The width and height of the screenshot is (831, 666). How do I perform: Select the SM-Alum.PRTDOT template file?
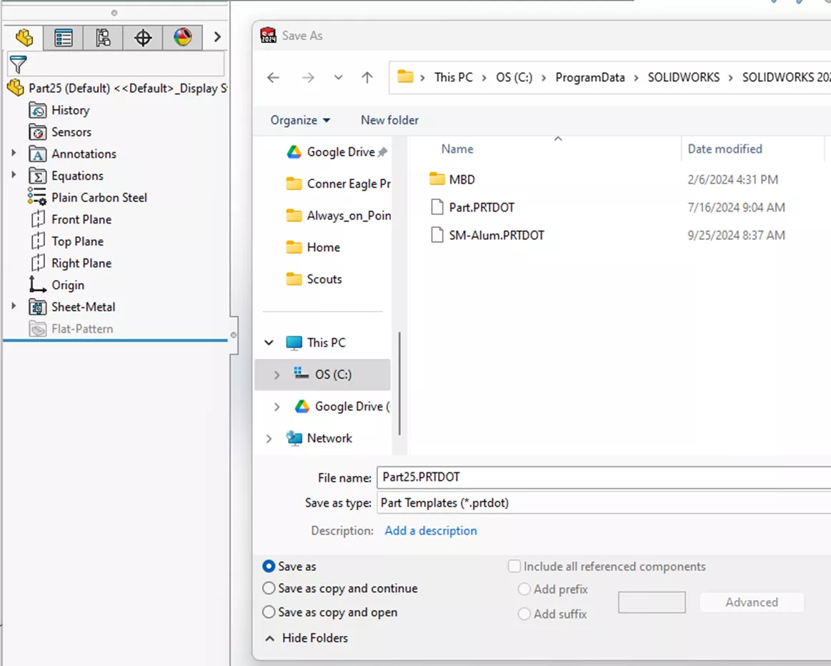coord(487,234)
